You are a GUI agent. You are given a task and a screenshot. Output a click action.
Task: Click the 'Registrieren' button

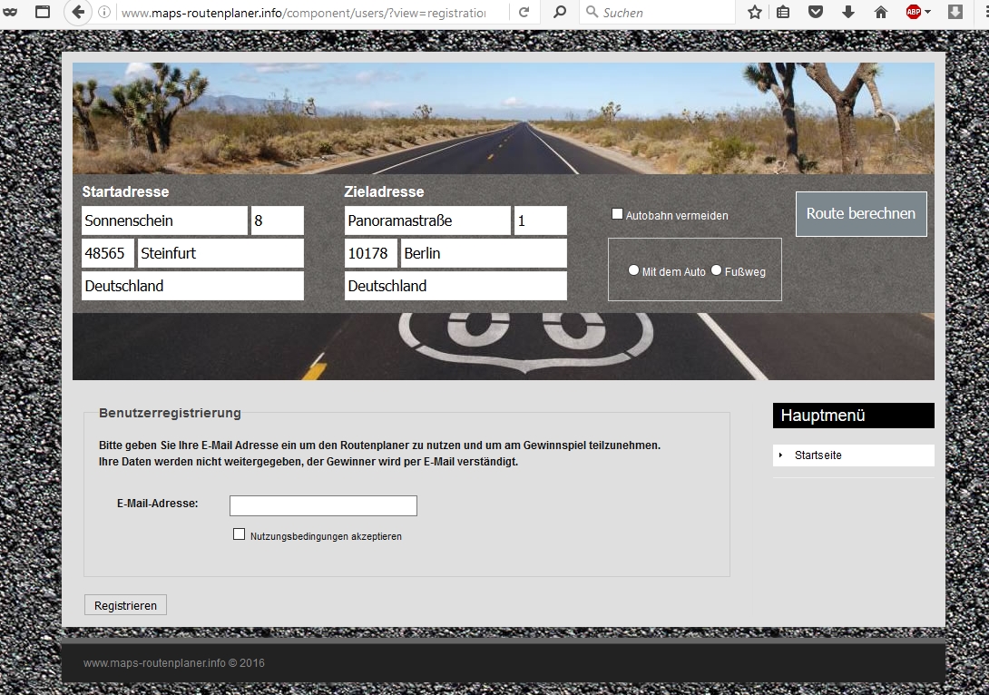point(125,605)
